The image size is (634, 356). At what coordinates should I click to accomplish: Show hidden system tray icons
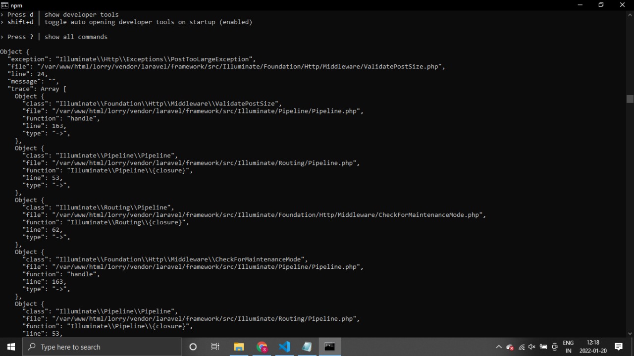(x=499, y=347)
